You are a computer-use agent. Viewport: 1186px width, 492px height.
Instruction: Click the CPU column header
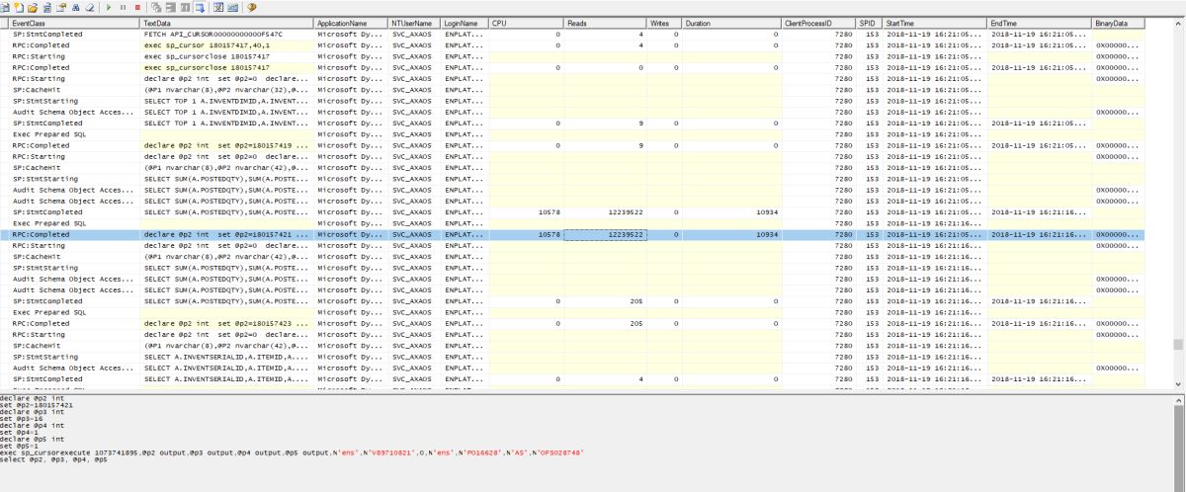coord(527,23)
